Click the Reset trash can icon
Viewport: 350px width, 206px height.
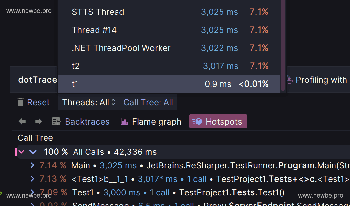point(21,102)
